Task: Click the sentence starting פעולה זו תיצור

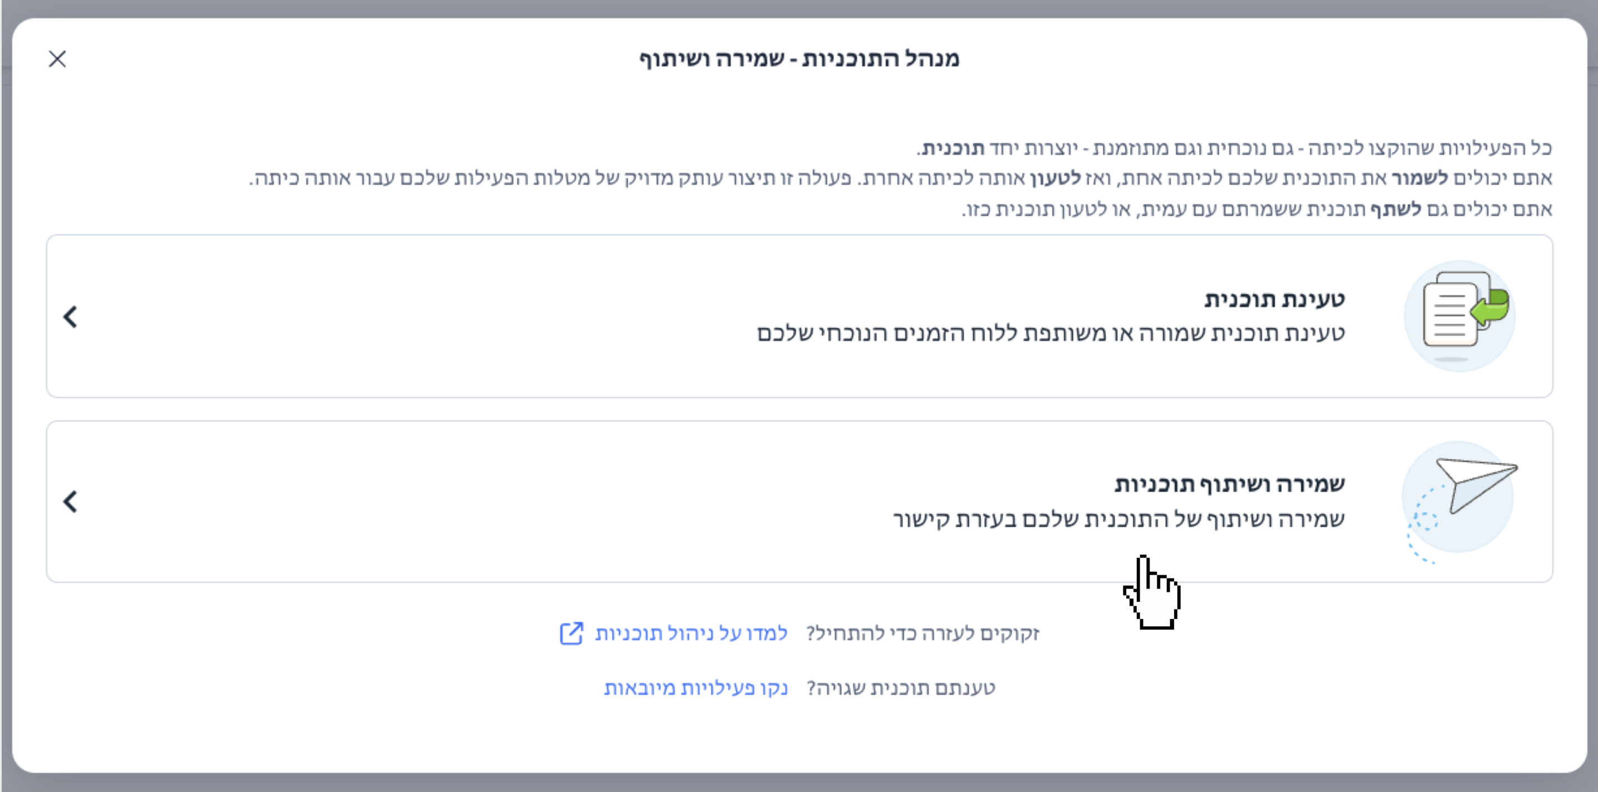Action: tap(551, 179)
